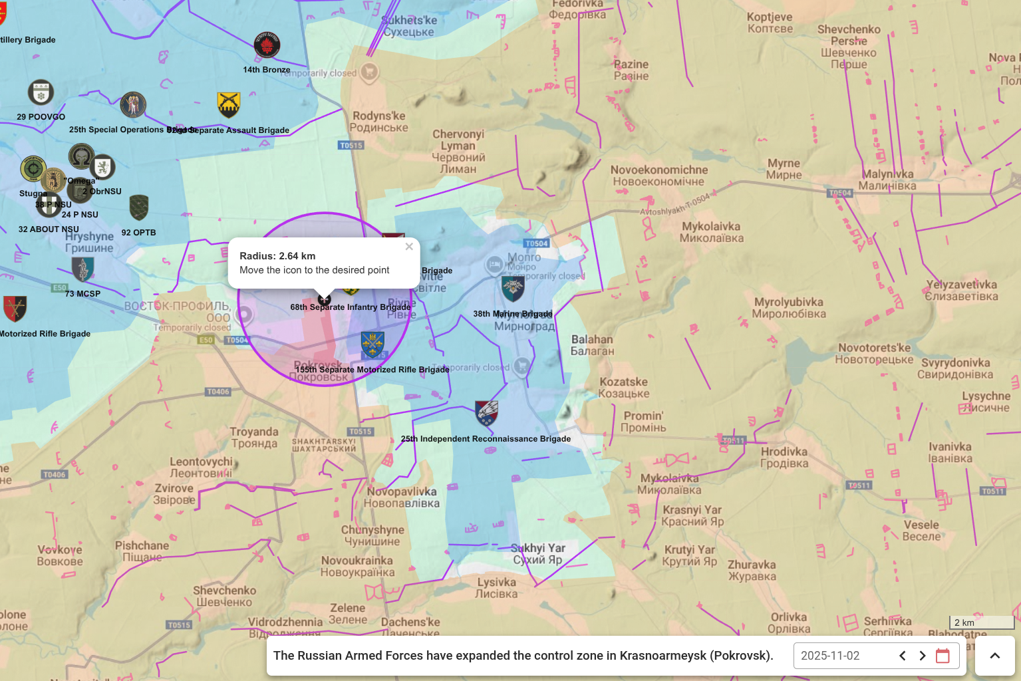
Task: Open the 25th Independent Reconnaissance Brigade emblem
Action: 487,413
